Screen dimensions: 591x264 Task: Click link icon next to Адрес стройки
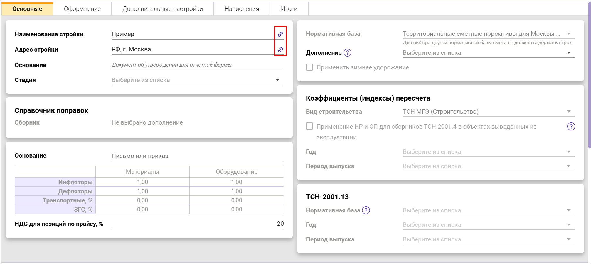[x=280, y=50]
